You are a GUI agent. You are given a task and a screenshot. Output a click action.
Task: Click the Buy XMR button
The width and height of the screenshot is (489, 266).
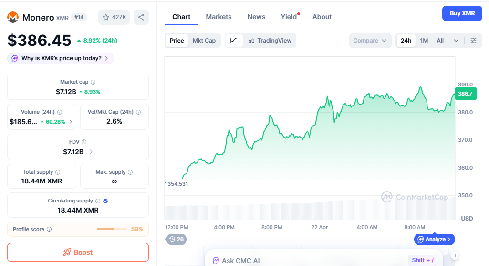point(462,13)
